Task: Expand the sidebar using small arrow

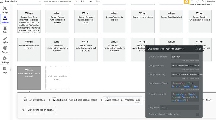Action: pyautogui.click(x=11, y=70)
